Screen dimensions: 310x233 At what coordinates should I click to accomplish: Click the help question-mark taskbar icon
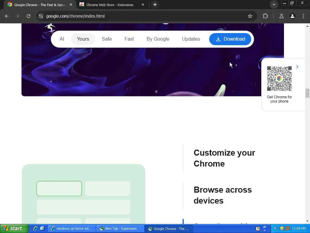click(x=258, y=229)
